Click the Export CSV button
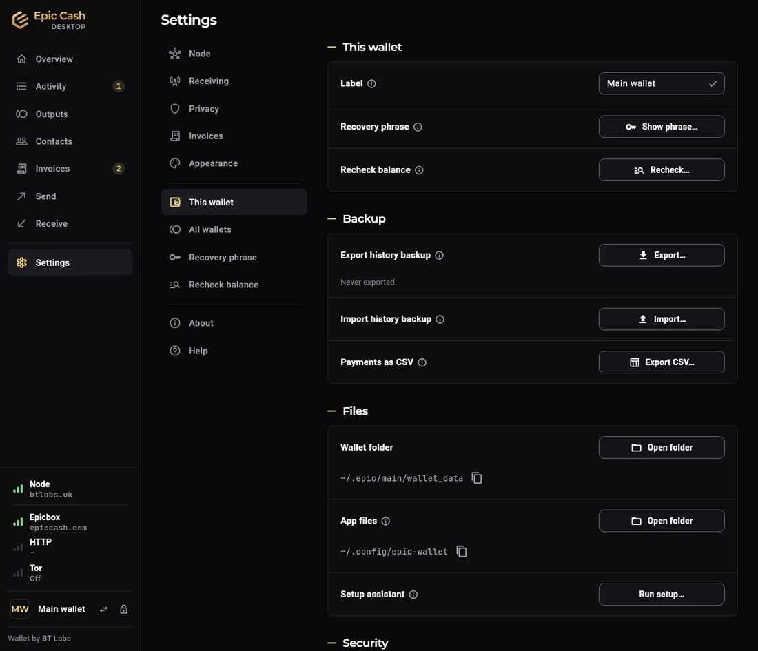This screenshot has width=758, height=651. pyautogui.click(x=662, y=362)
